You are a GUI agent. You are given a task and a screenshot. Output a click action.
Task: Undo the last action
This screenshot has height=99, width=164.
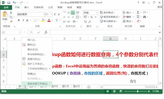pyautogui.click(x=14, y=3)
